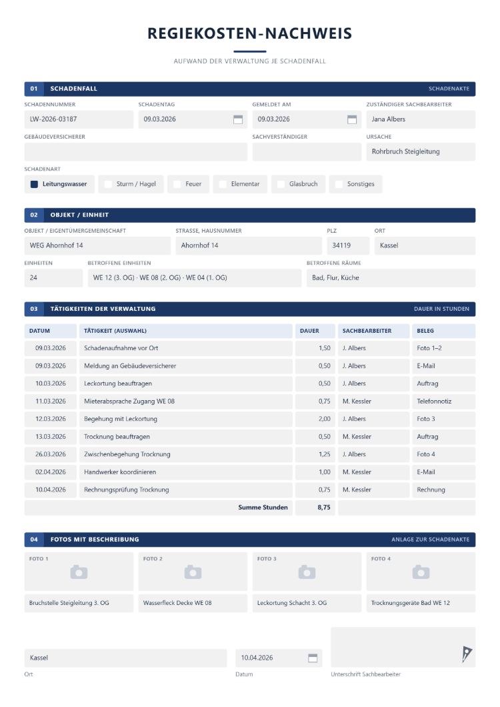The image size is (500, 707).
Task: Edit the Betroffene Räume field
Action: (x=391, y=278)
